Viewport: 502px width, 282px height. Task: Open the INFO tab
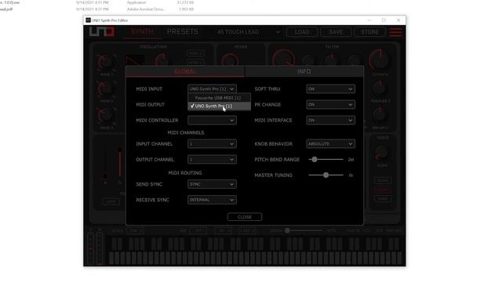point(304,71)
